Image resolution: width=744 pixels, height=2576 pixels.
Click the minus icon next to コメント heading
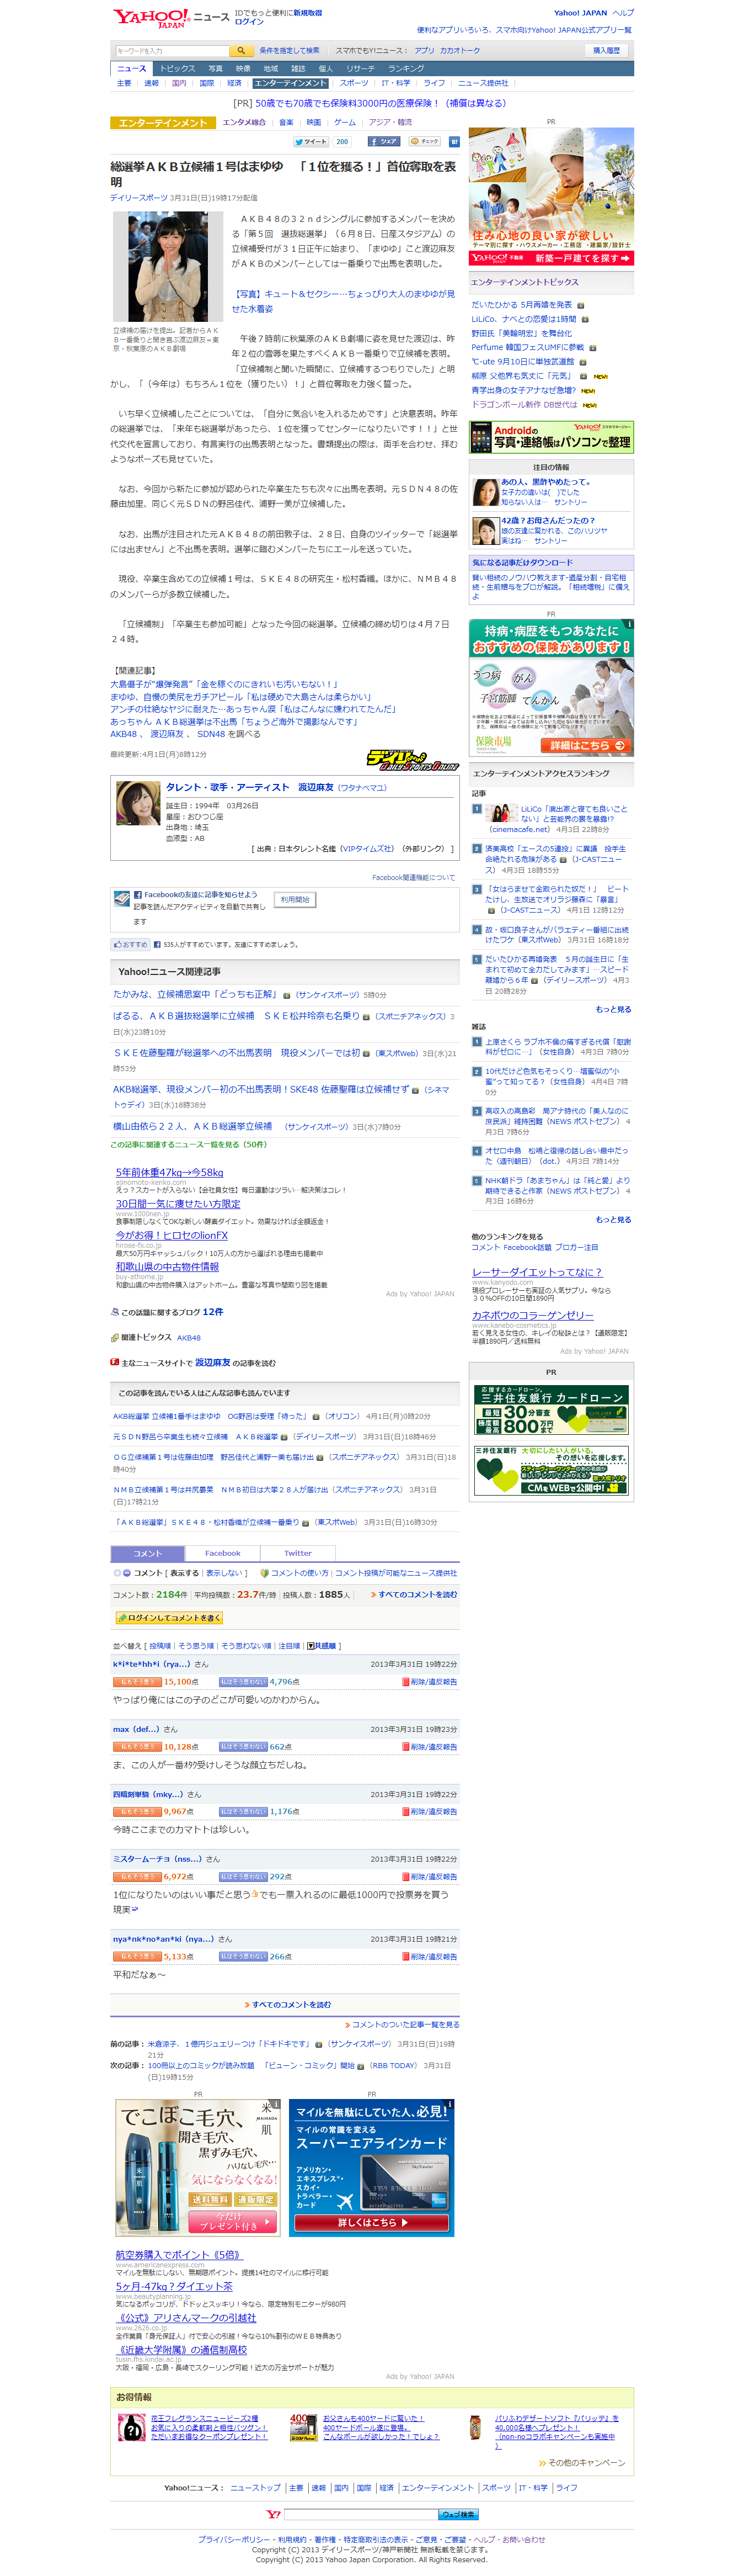coord(127,1573)
